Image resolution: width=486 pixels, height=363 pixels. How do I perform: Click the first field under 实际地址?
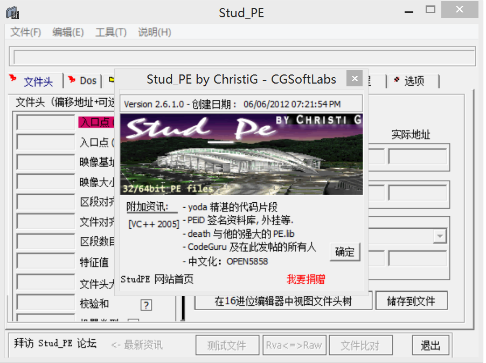pyautogui.click(x=417, y=156)
